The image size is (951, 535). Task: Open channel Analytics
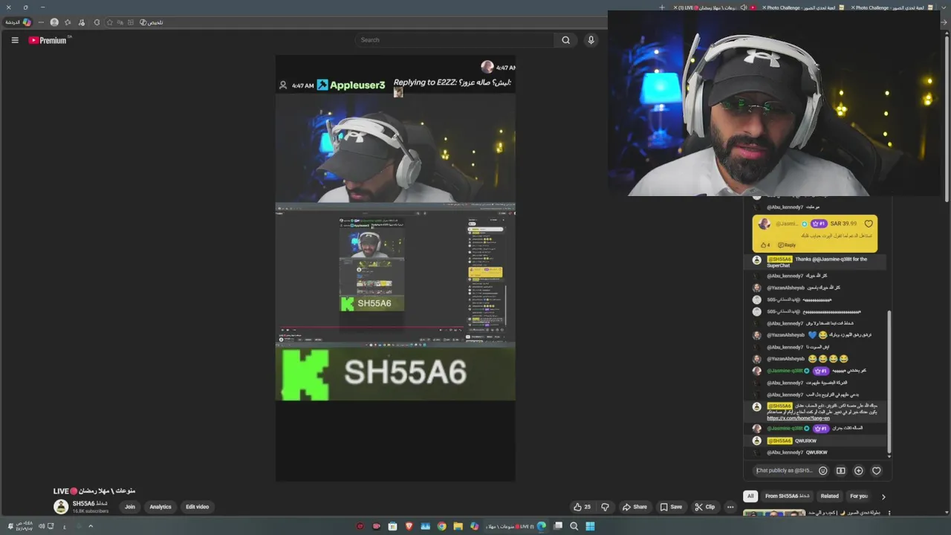160,507
